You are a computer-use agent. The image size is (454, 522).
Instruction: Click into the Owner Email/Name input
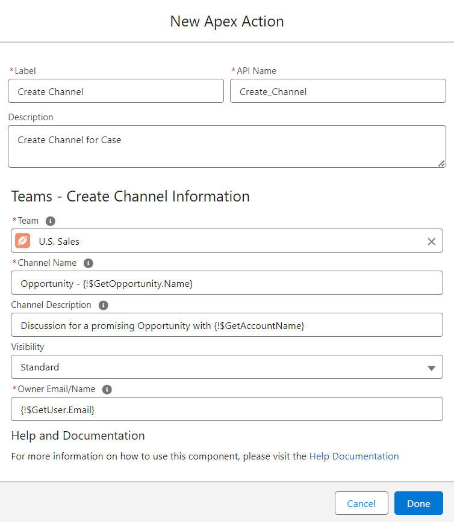(x=227, y=409)
